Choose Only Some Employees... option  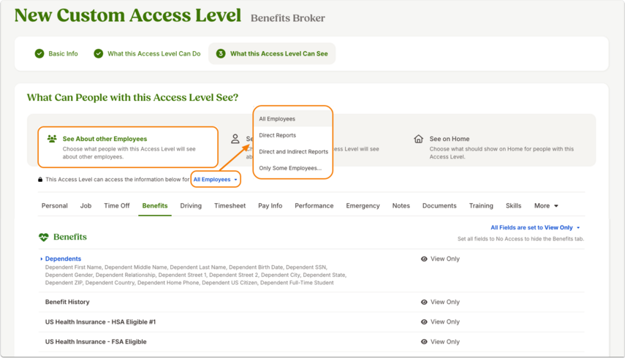[292, 168]
